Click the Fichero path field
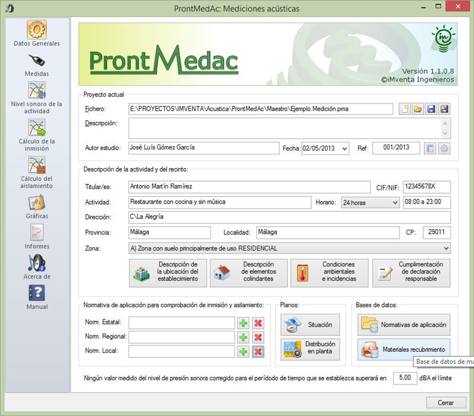474x416 pixels. [x=261, y=109]
